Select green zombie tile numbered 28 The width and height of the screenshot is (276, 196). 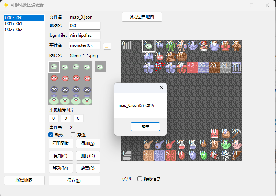click(x=171, y=46)
